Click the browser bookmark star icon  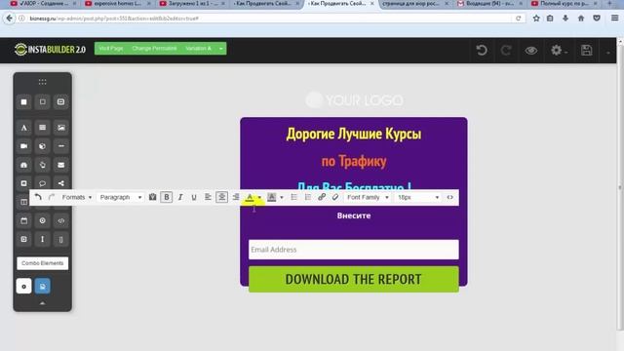coord(536,19)
